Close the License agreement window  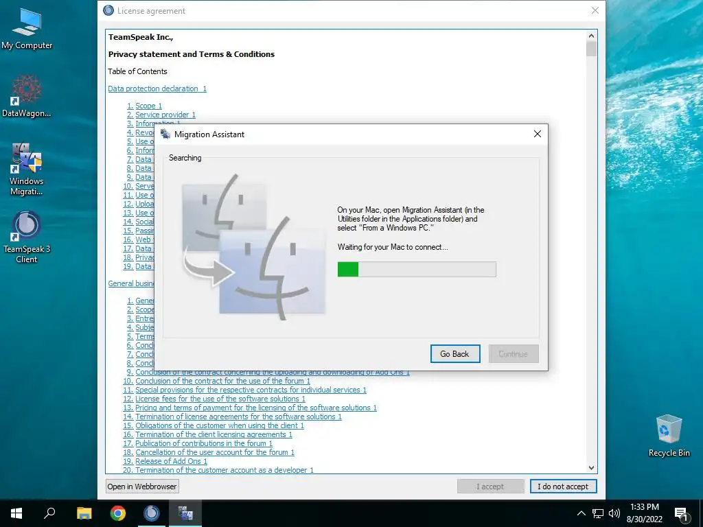(x=595, y=10)
